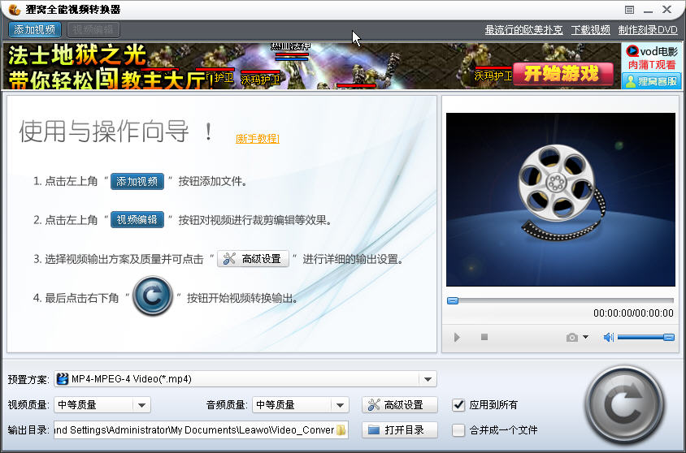Click the game advertisement banner

(x=311, y=66)
